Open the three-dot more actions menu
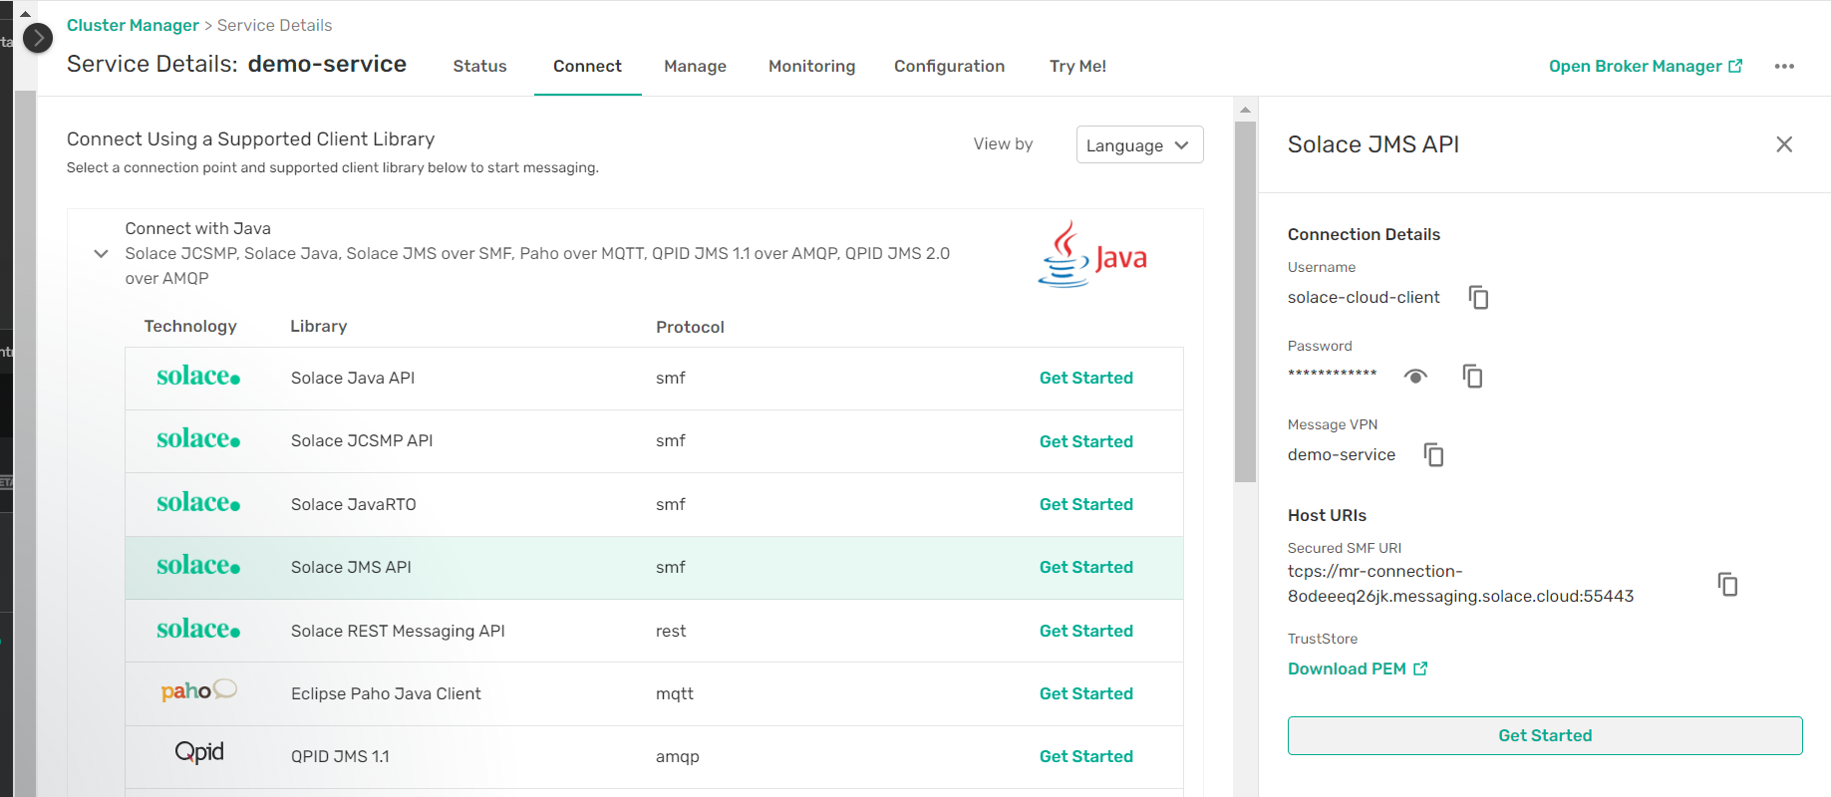The width and height of the screenshot is (1831, 797). pos(1783,67)
